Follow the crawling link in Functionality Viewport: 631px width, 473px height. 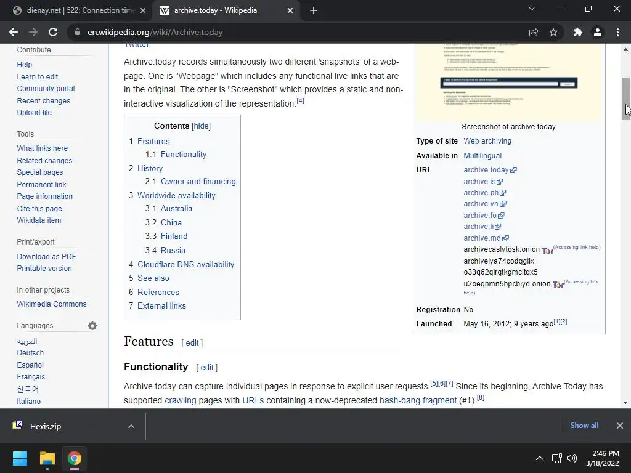181,400
